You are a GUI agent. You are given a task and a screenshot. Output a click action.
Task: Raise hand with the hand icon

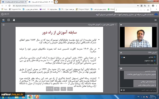pyautogui.click(x=14, y=20)
